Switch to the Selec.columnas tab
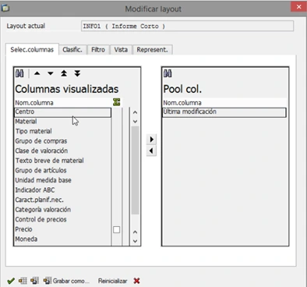 click(32, 49)
